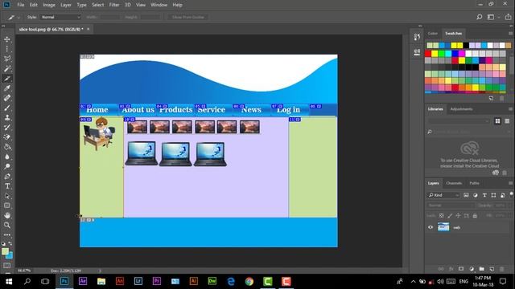
Task: Select the Eraser tool
Action: tap(7, 137)
